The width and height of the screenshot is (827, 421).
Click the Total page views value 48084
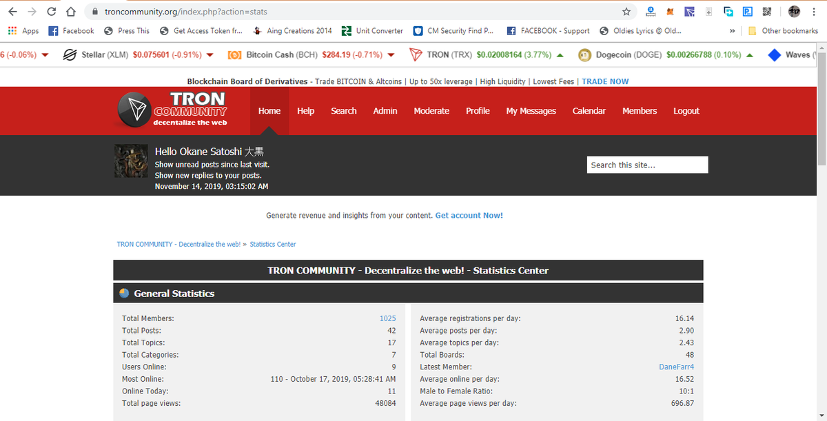385,403
